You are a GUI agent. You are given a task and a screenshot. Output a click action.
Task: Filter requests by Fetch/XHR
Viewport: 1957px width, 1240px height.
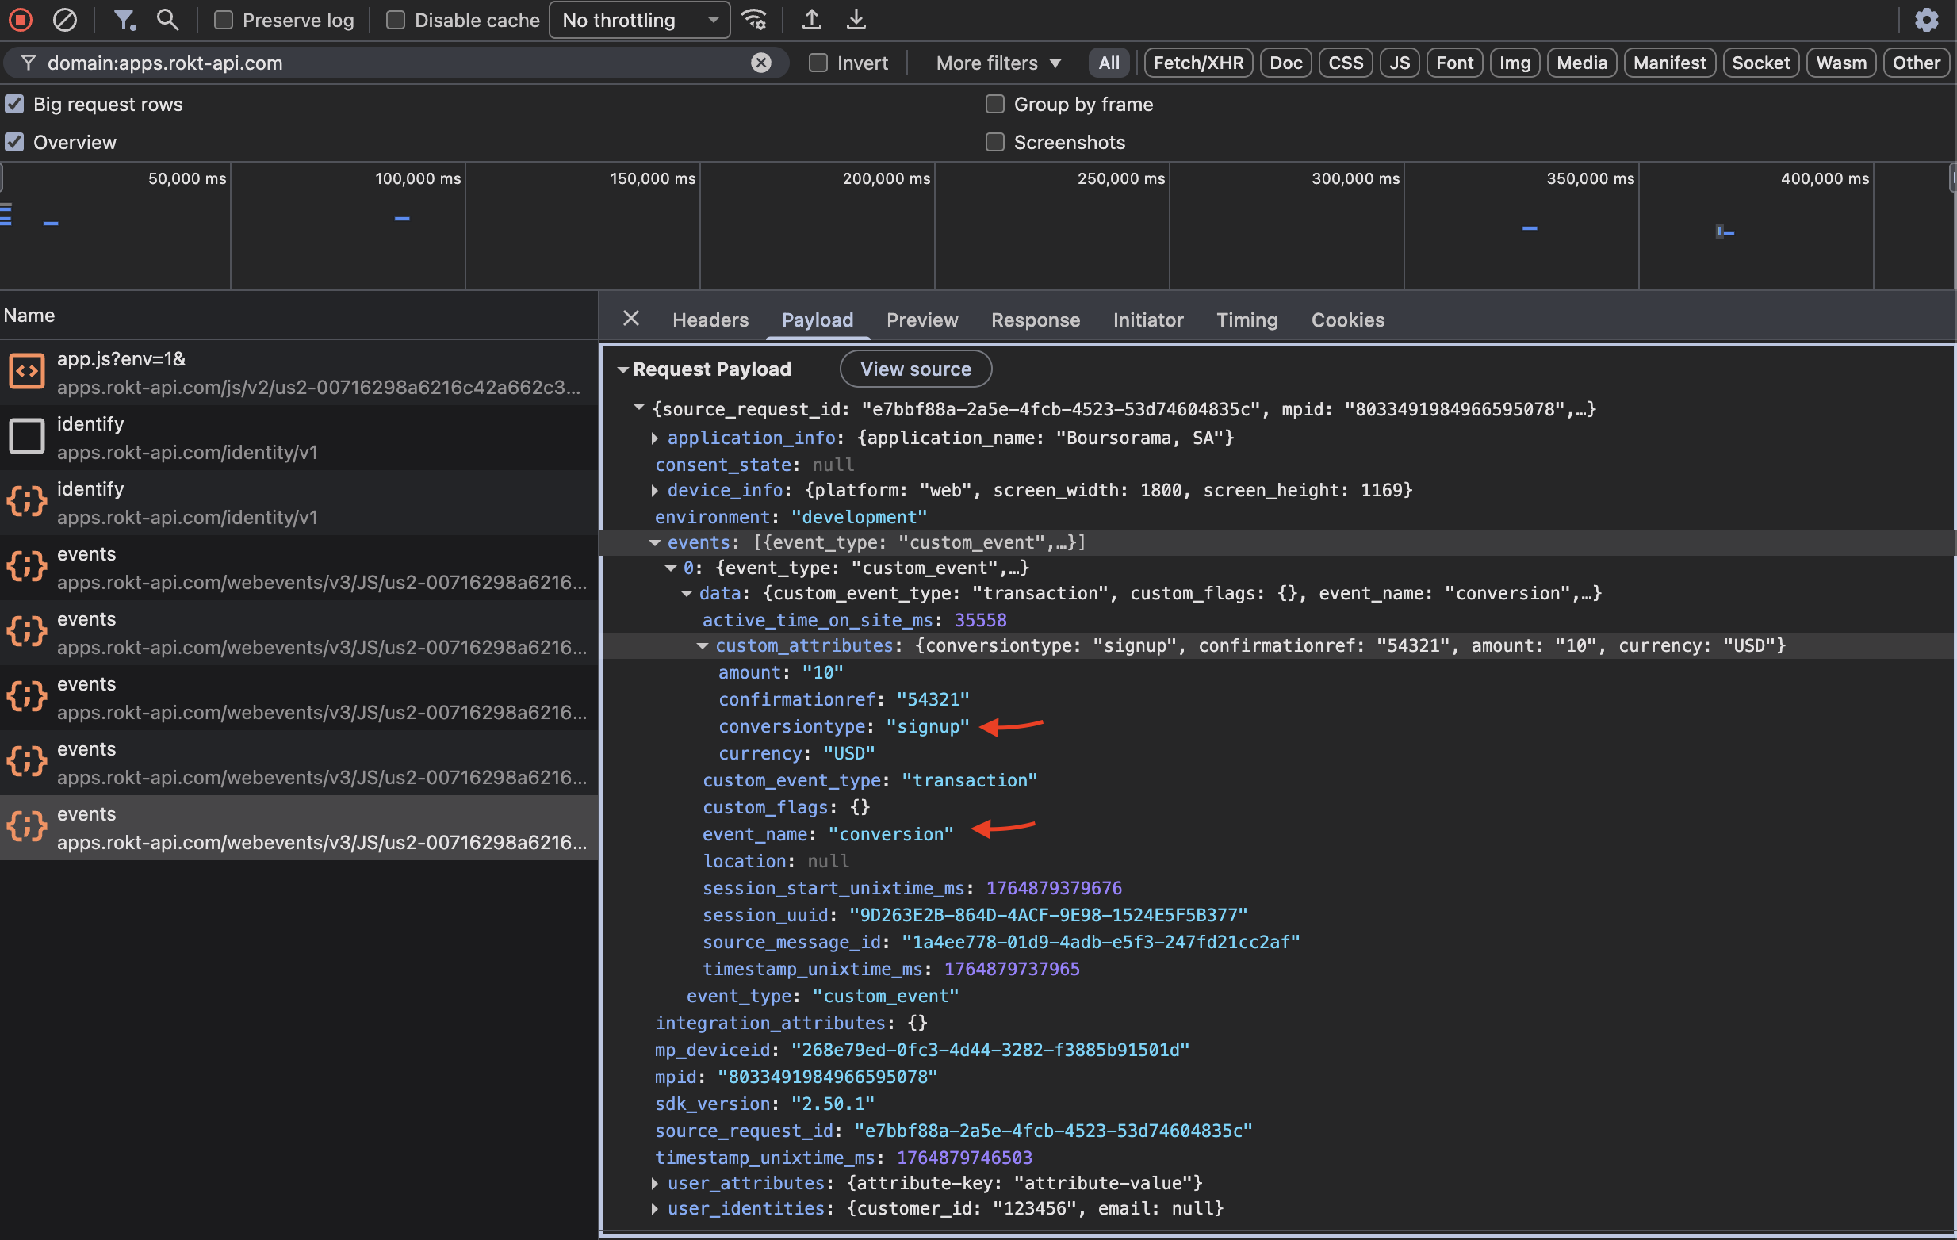(x=1197, y=63)
